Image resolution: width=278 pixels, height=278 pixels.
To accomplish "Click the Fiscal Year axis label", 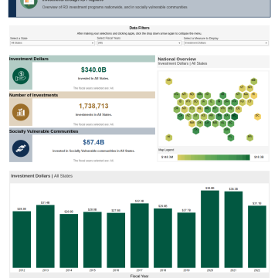I will 139,276.
